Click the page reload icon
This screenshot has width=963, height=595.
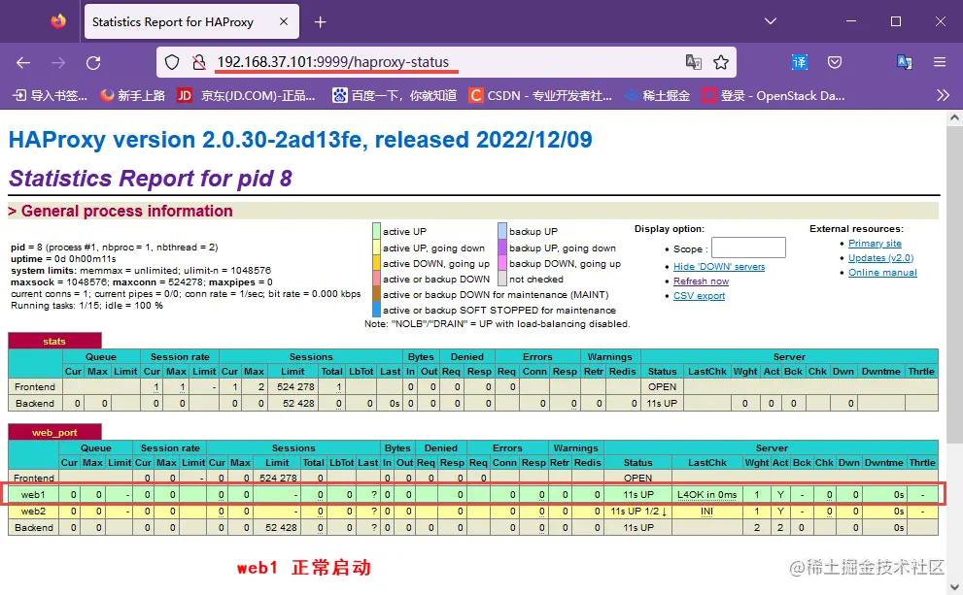[x=93, y=61]
